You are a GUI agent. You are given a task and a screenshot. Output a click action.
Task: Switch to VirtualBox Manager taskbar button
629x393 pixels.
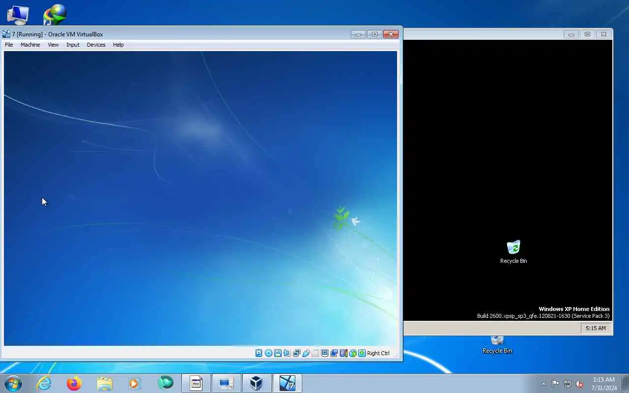tap(257, 383)
